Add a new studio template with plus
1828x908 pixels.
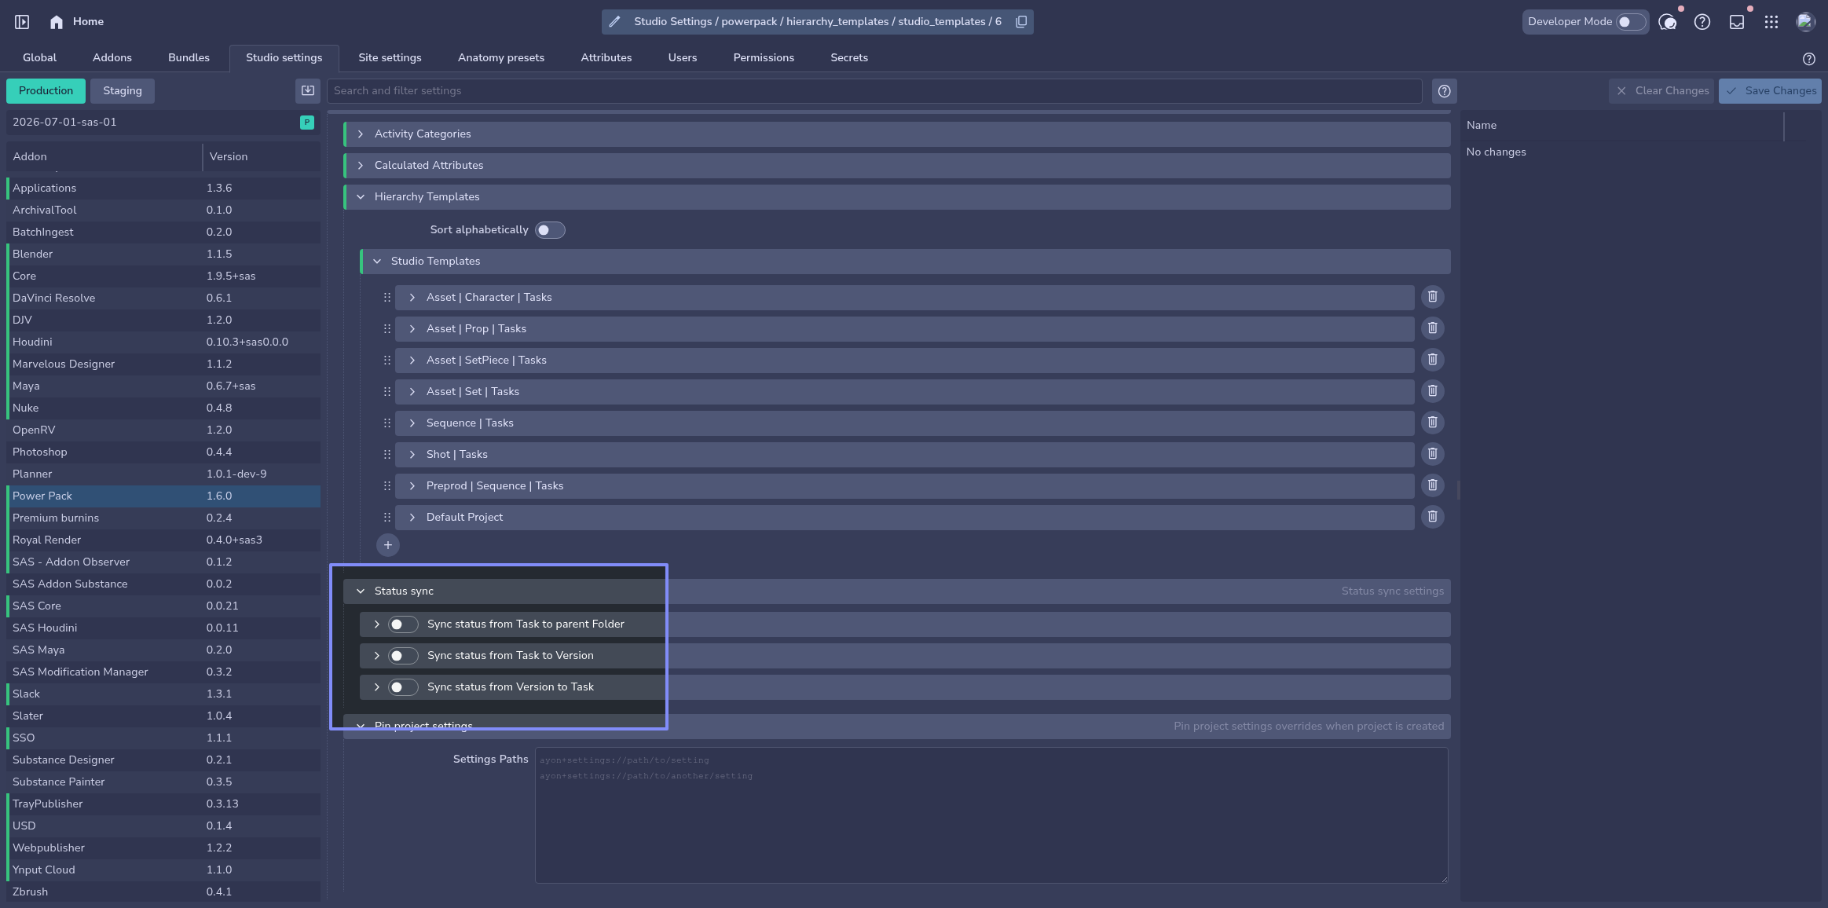click(x=388, y=545)
